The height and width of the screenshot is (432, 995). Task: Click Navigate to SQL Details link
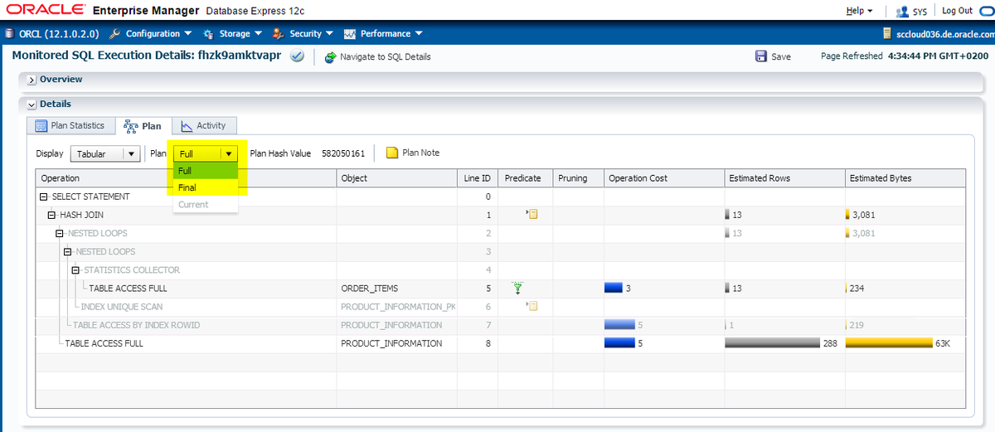pyautogui.click(x=386, y=57)
